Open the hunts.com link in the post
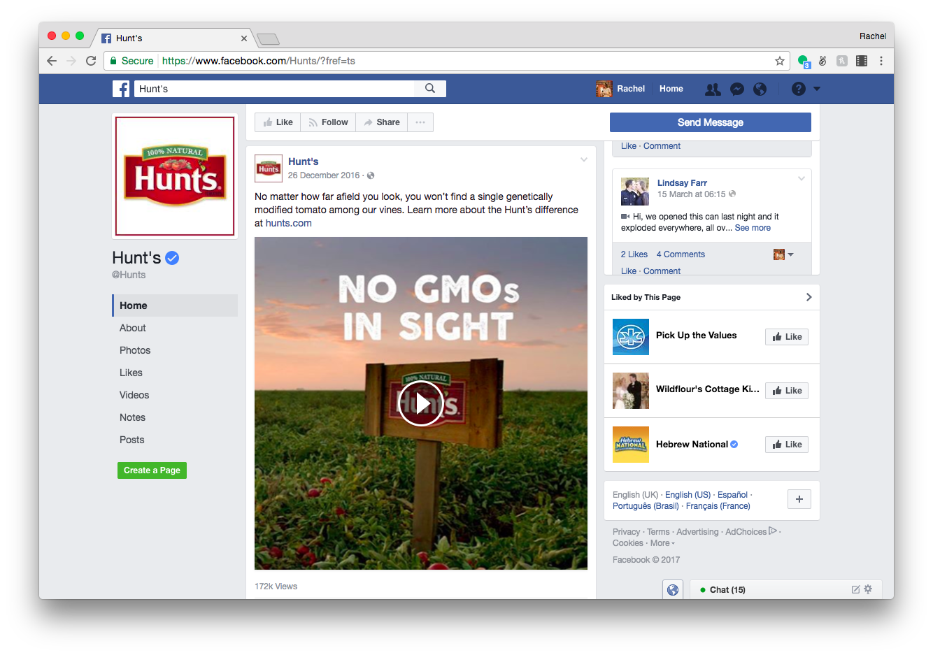 [288, 223]
